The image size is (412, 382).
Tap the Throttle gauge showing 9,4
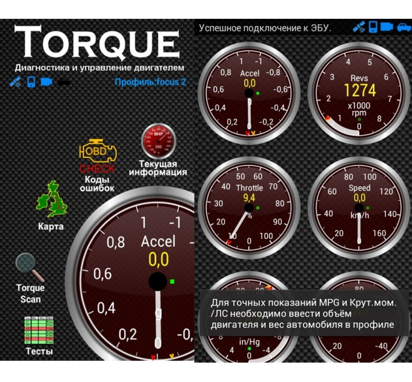coord(249,208)
